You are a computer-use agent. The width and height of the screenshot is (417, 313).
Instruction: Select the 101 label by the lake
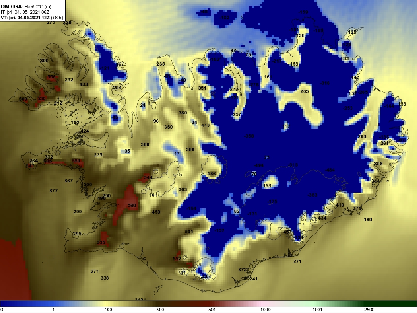coord(153,195)
